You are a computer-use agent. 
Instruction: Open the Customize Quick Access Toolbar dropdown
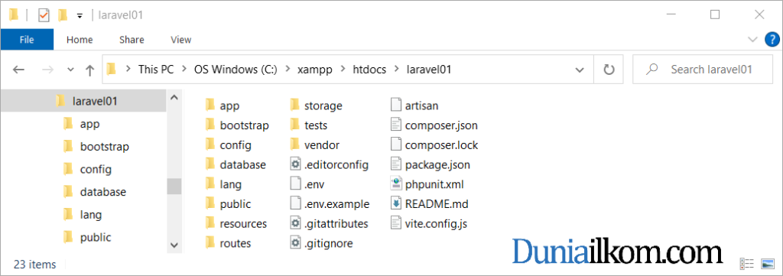(80, 16)
